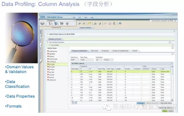Expand Select Data Source to Work With

pos(48,34)
